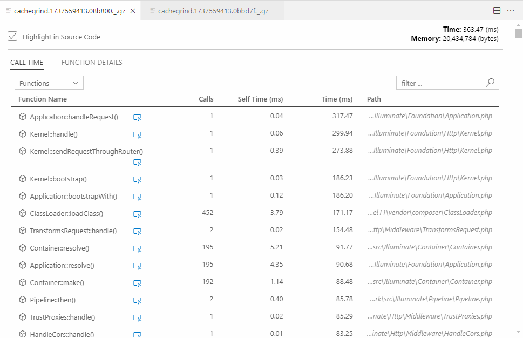Open the more actions ellipsis menu
Screen dimensions: 523x338
tap(511, 11)
